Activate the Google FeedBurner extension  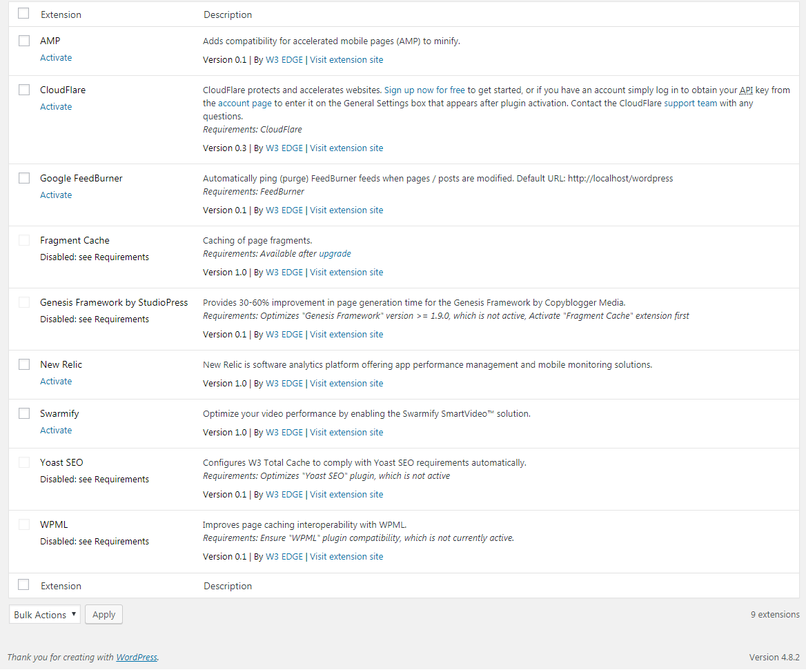coord(56,195)
